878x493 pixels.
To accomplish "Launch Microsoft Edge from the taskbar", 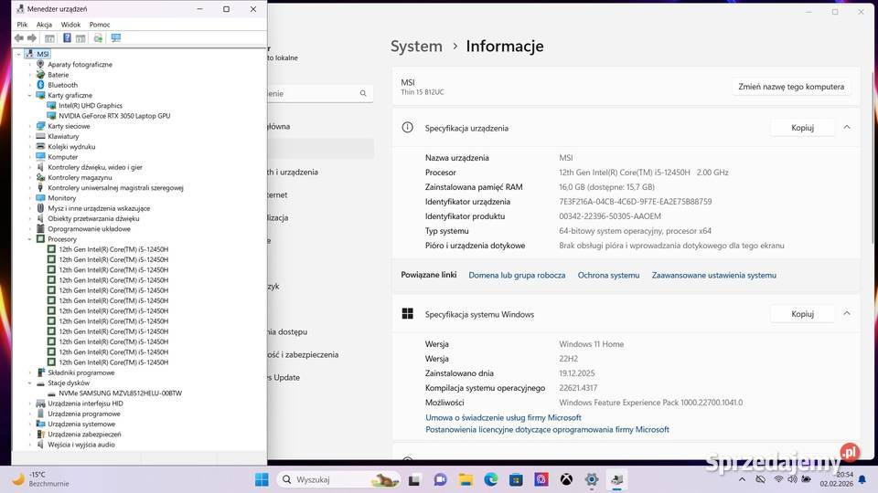I will [x=491, y=479].
